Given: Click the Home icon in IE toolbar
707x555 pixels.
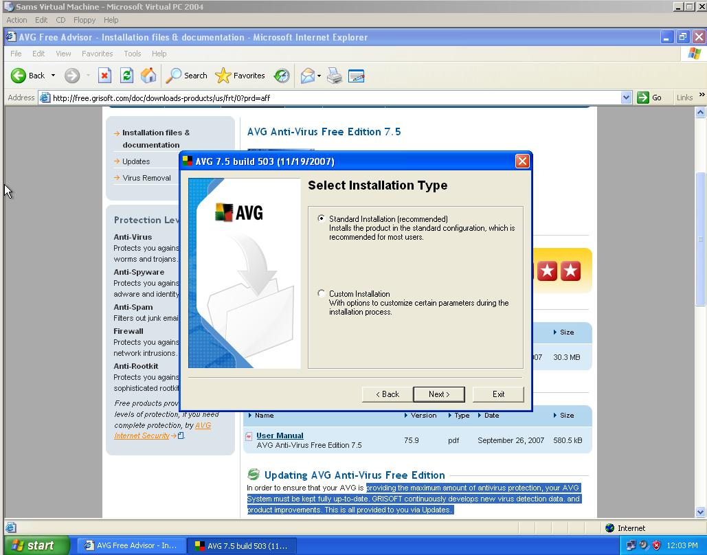Looking at the screenshot, I should pyautogui.click(x=148, y=76).
